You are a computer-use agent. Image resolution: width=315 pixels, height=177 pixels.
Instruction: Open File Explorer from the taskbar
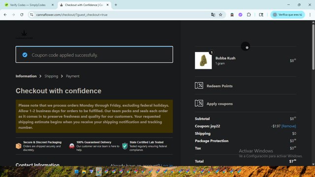tap(84, 172)
